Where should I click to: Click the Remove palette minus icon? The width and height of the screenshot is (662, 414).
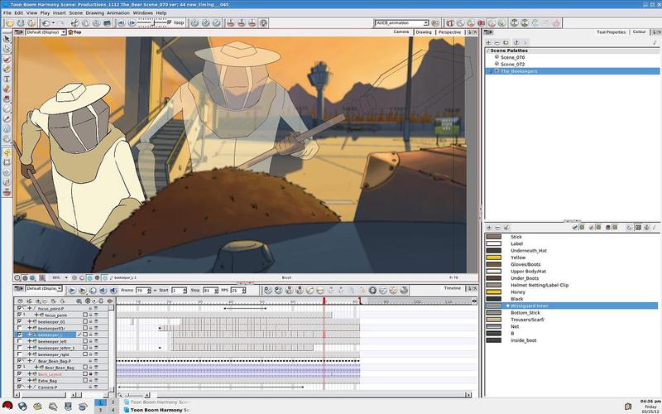(497, 43)
